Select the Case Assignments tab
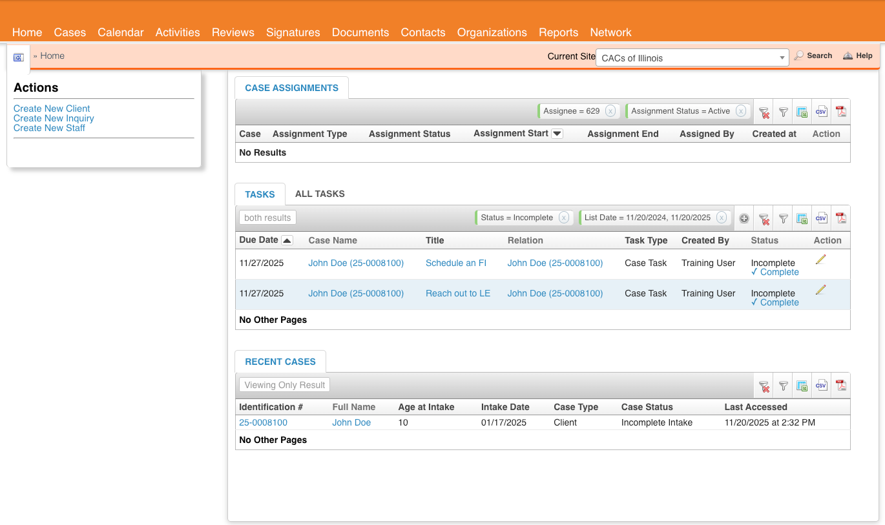The width and height of the screenshot is (885, 525). click(x=291, y=88)
